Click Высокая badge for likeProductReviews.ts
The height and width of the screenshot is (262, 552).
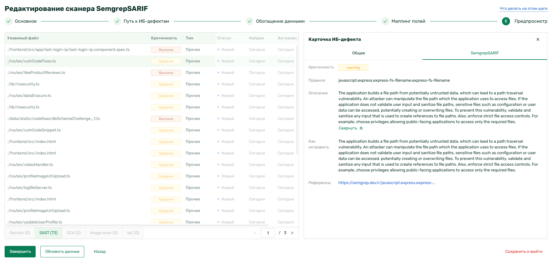(x=166, y=73)
